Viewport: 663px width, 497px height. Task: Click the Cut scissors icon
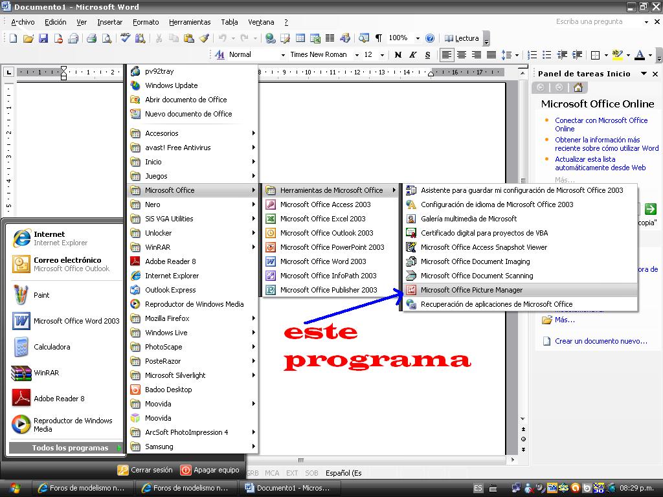159,38
